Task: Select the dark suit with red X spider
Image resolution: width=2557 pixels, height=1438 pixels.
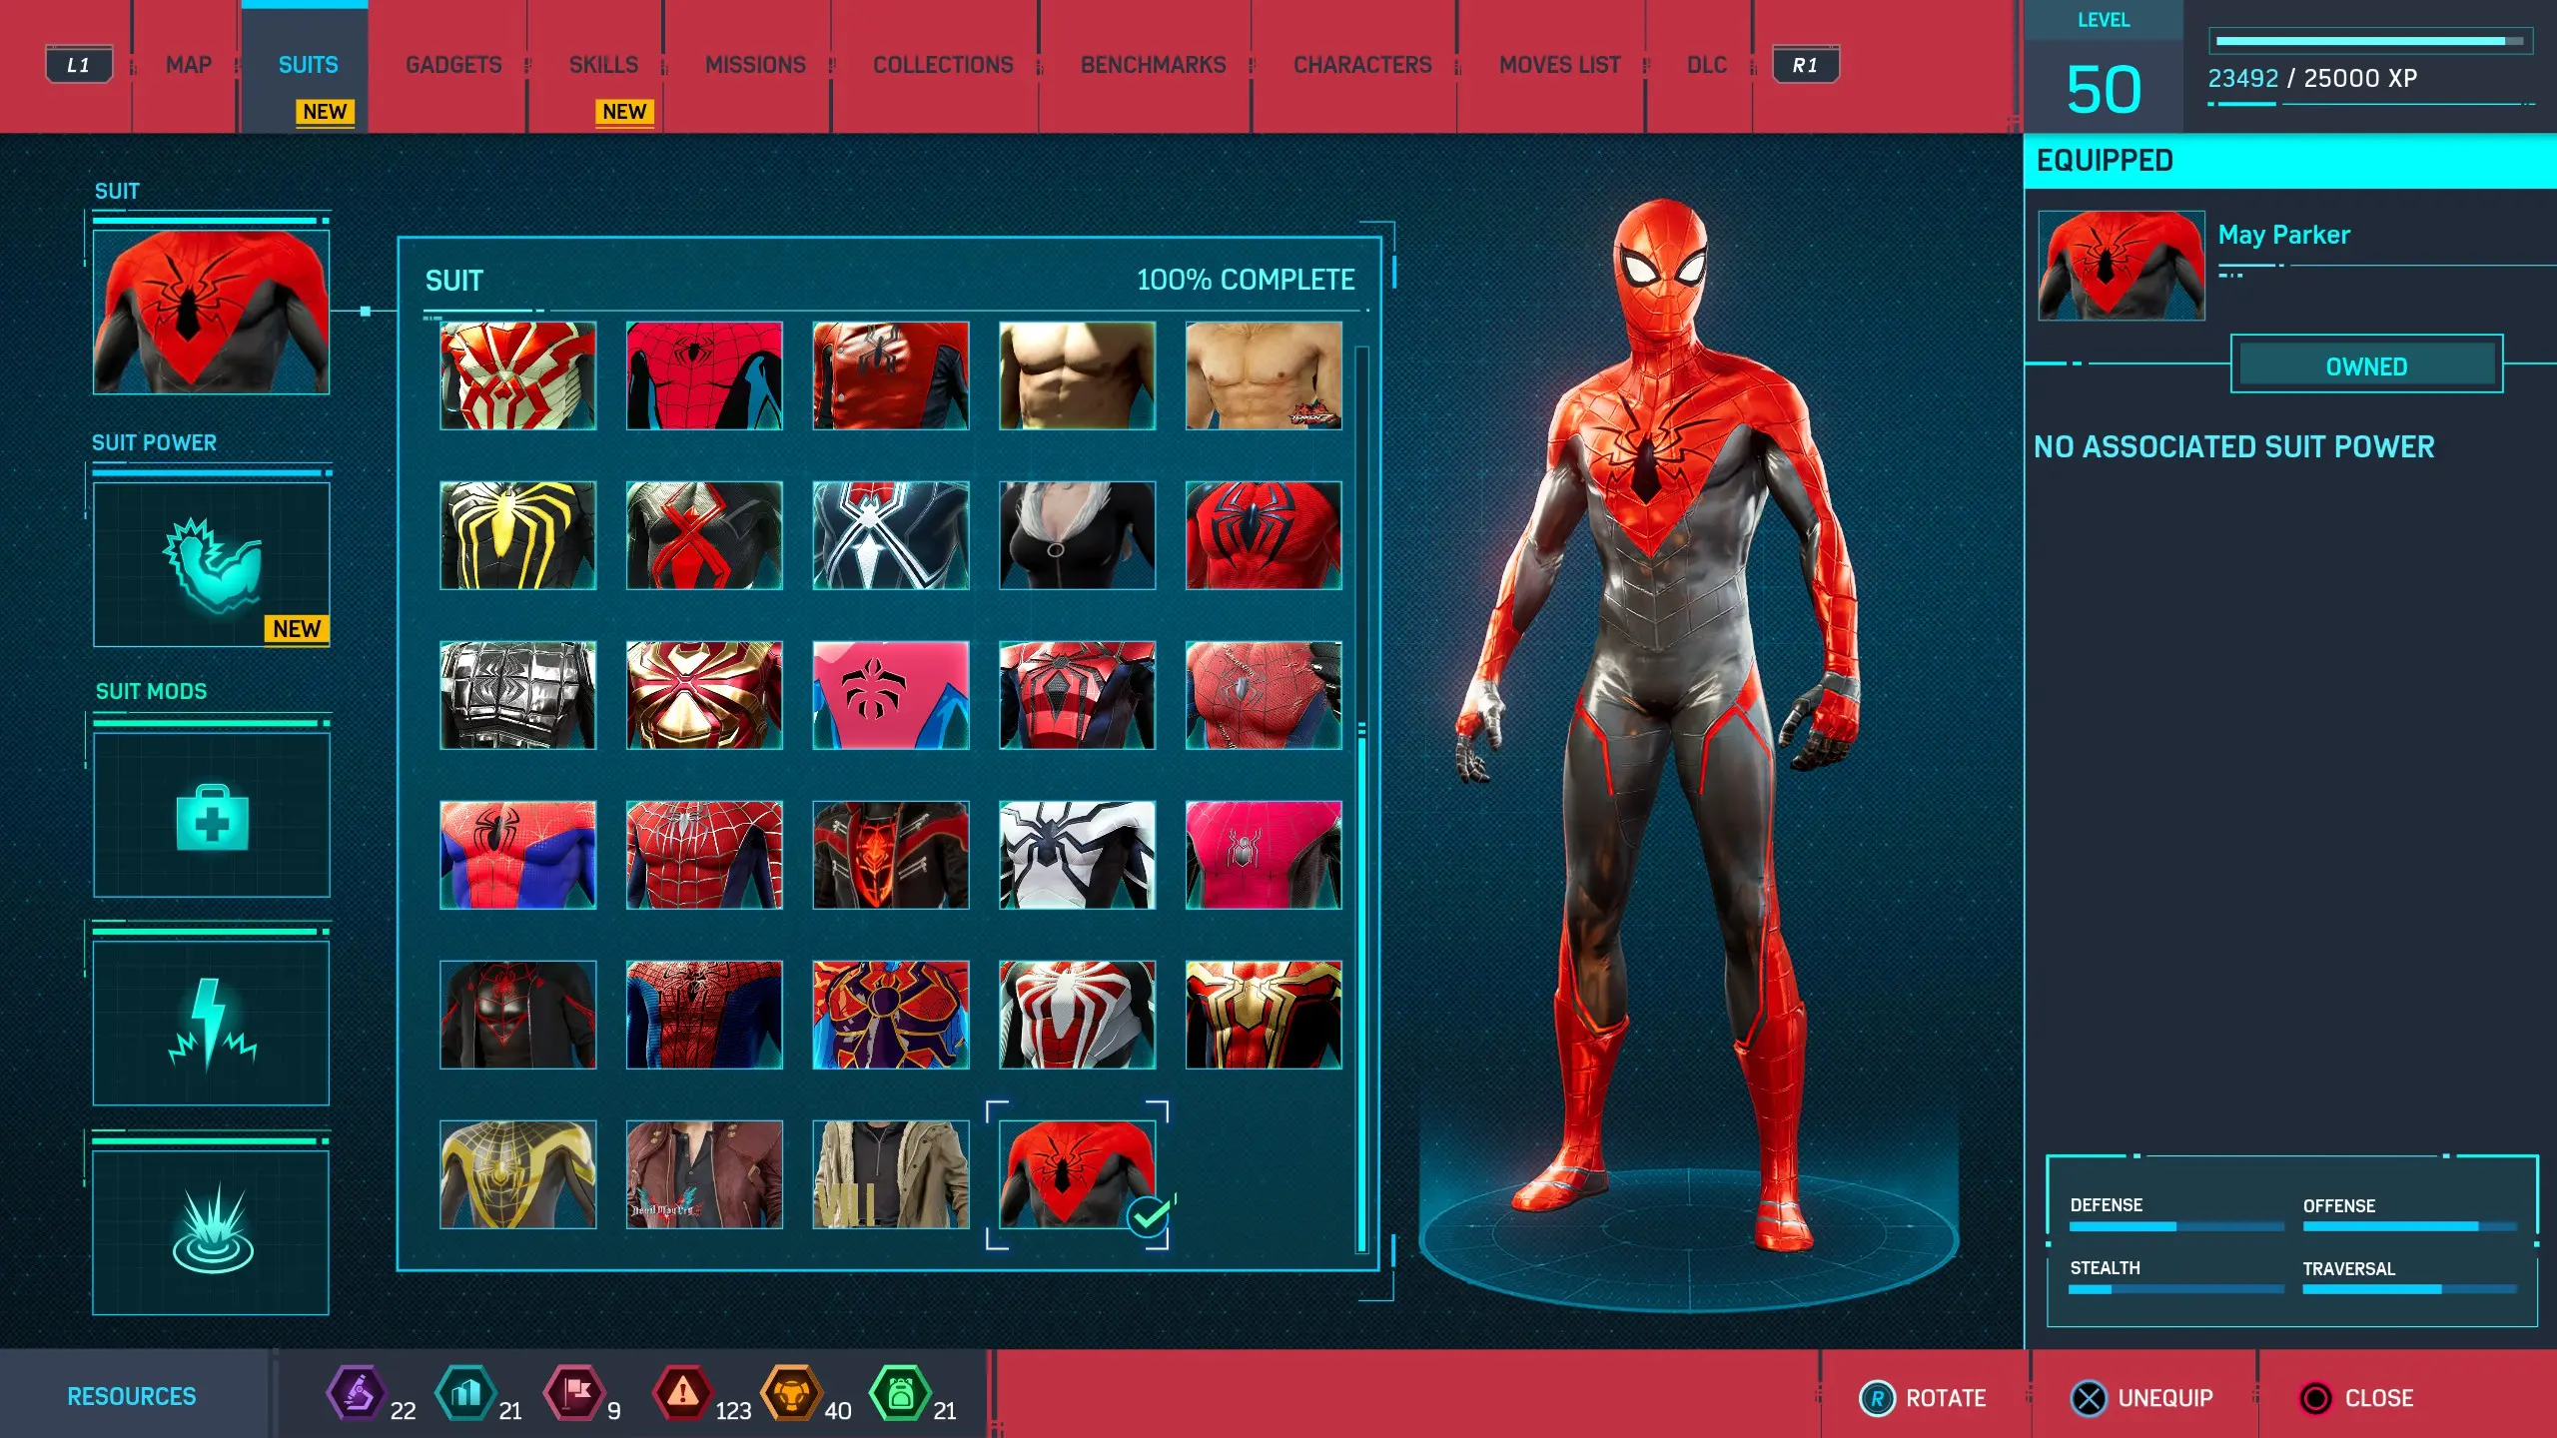Action: (x=704, y=535)
